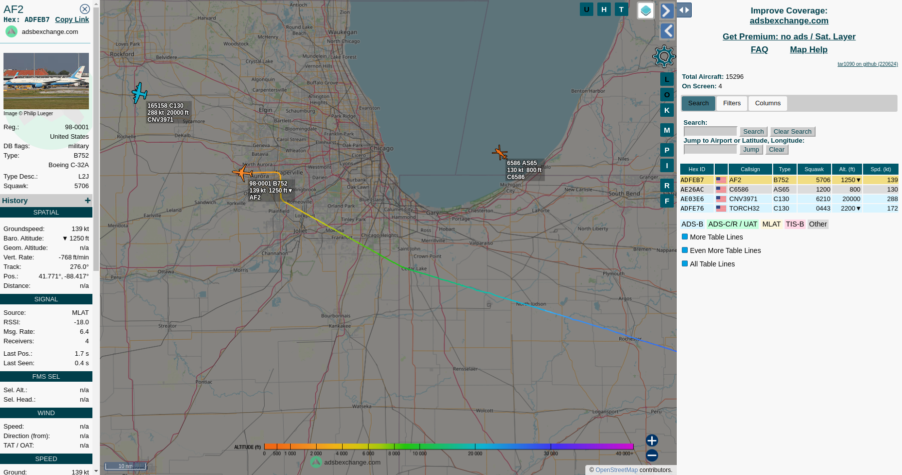Click the ADS-B legend color swatch
The width and height of the screenshot is (902, 475).
click(692, 224)
